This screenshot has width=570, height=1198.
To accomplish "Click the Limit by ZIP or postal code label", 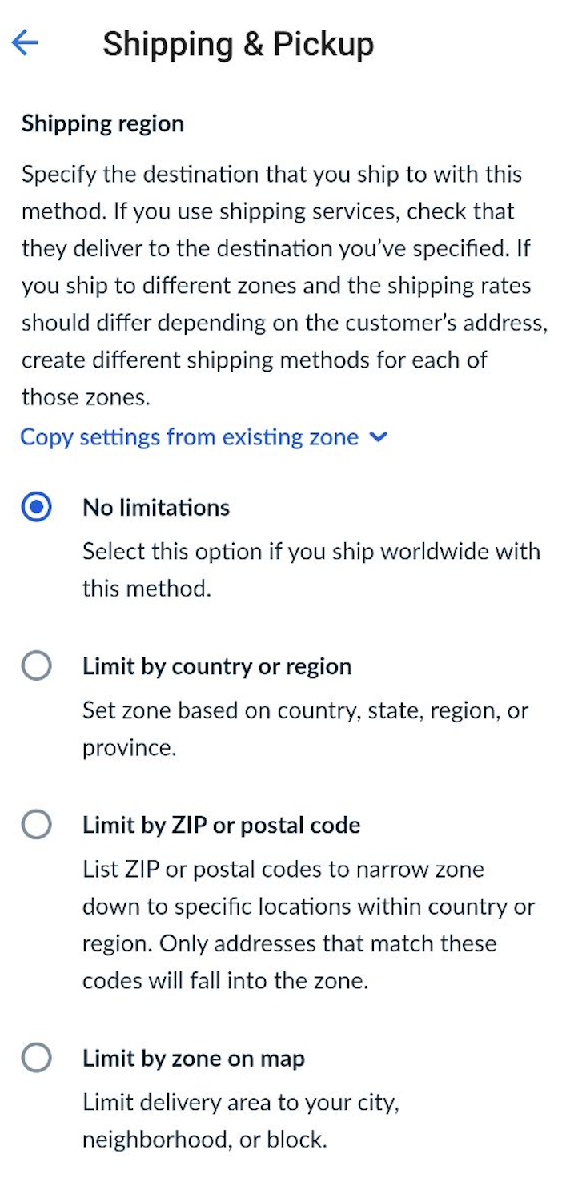I will pyautogui.click(x=221, y=825).
